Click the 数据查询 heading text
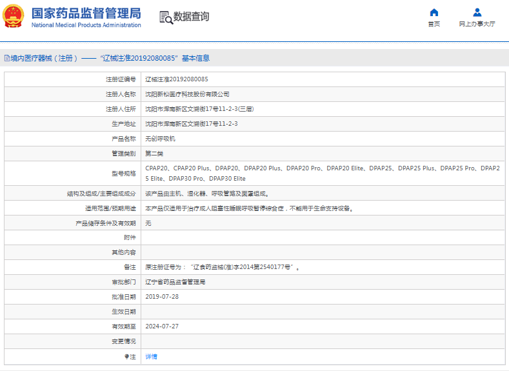The image size is (509, 371). (x=192, y=17)
